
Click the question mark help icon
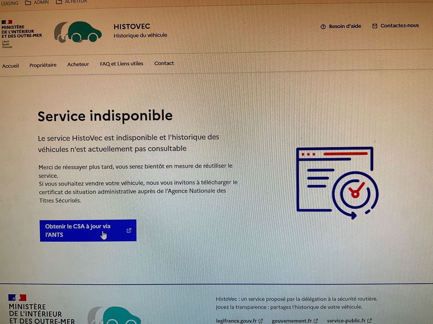click(x=323, y=27)
